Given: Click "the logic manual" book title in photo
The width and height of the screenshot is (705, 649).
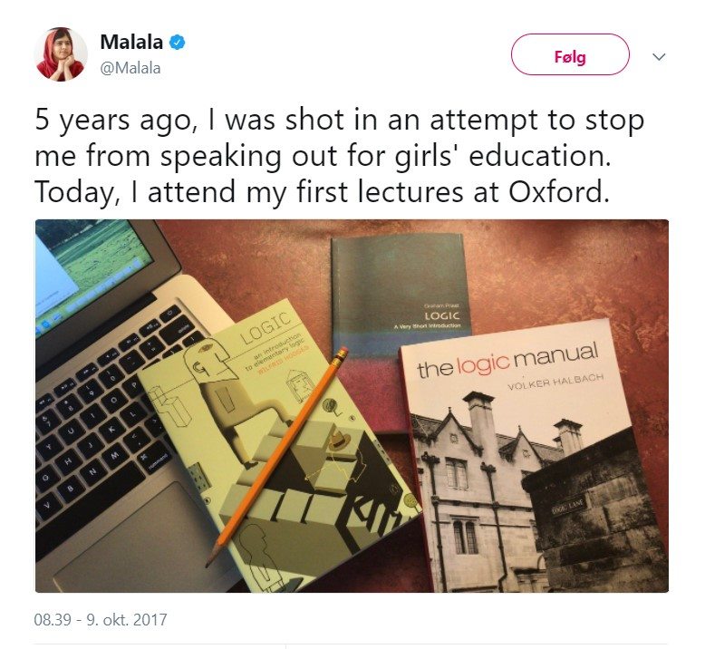Looking at the screenshot, I should coord(507,360).
